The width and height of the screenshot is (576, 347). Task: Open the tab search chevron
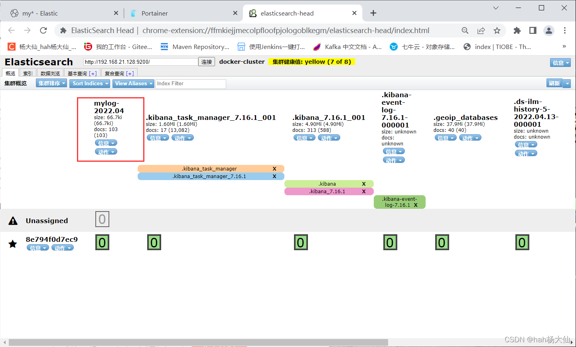point(496,8)
